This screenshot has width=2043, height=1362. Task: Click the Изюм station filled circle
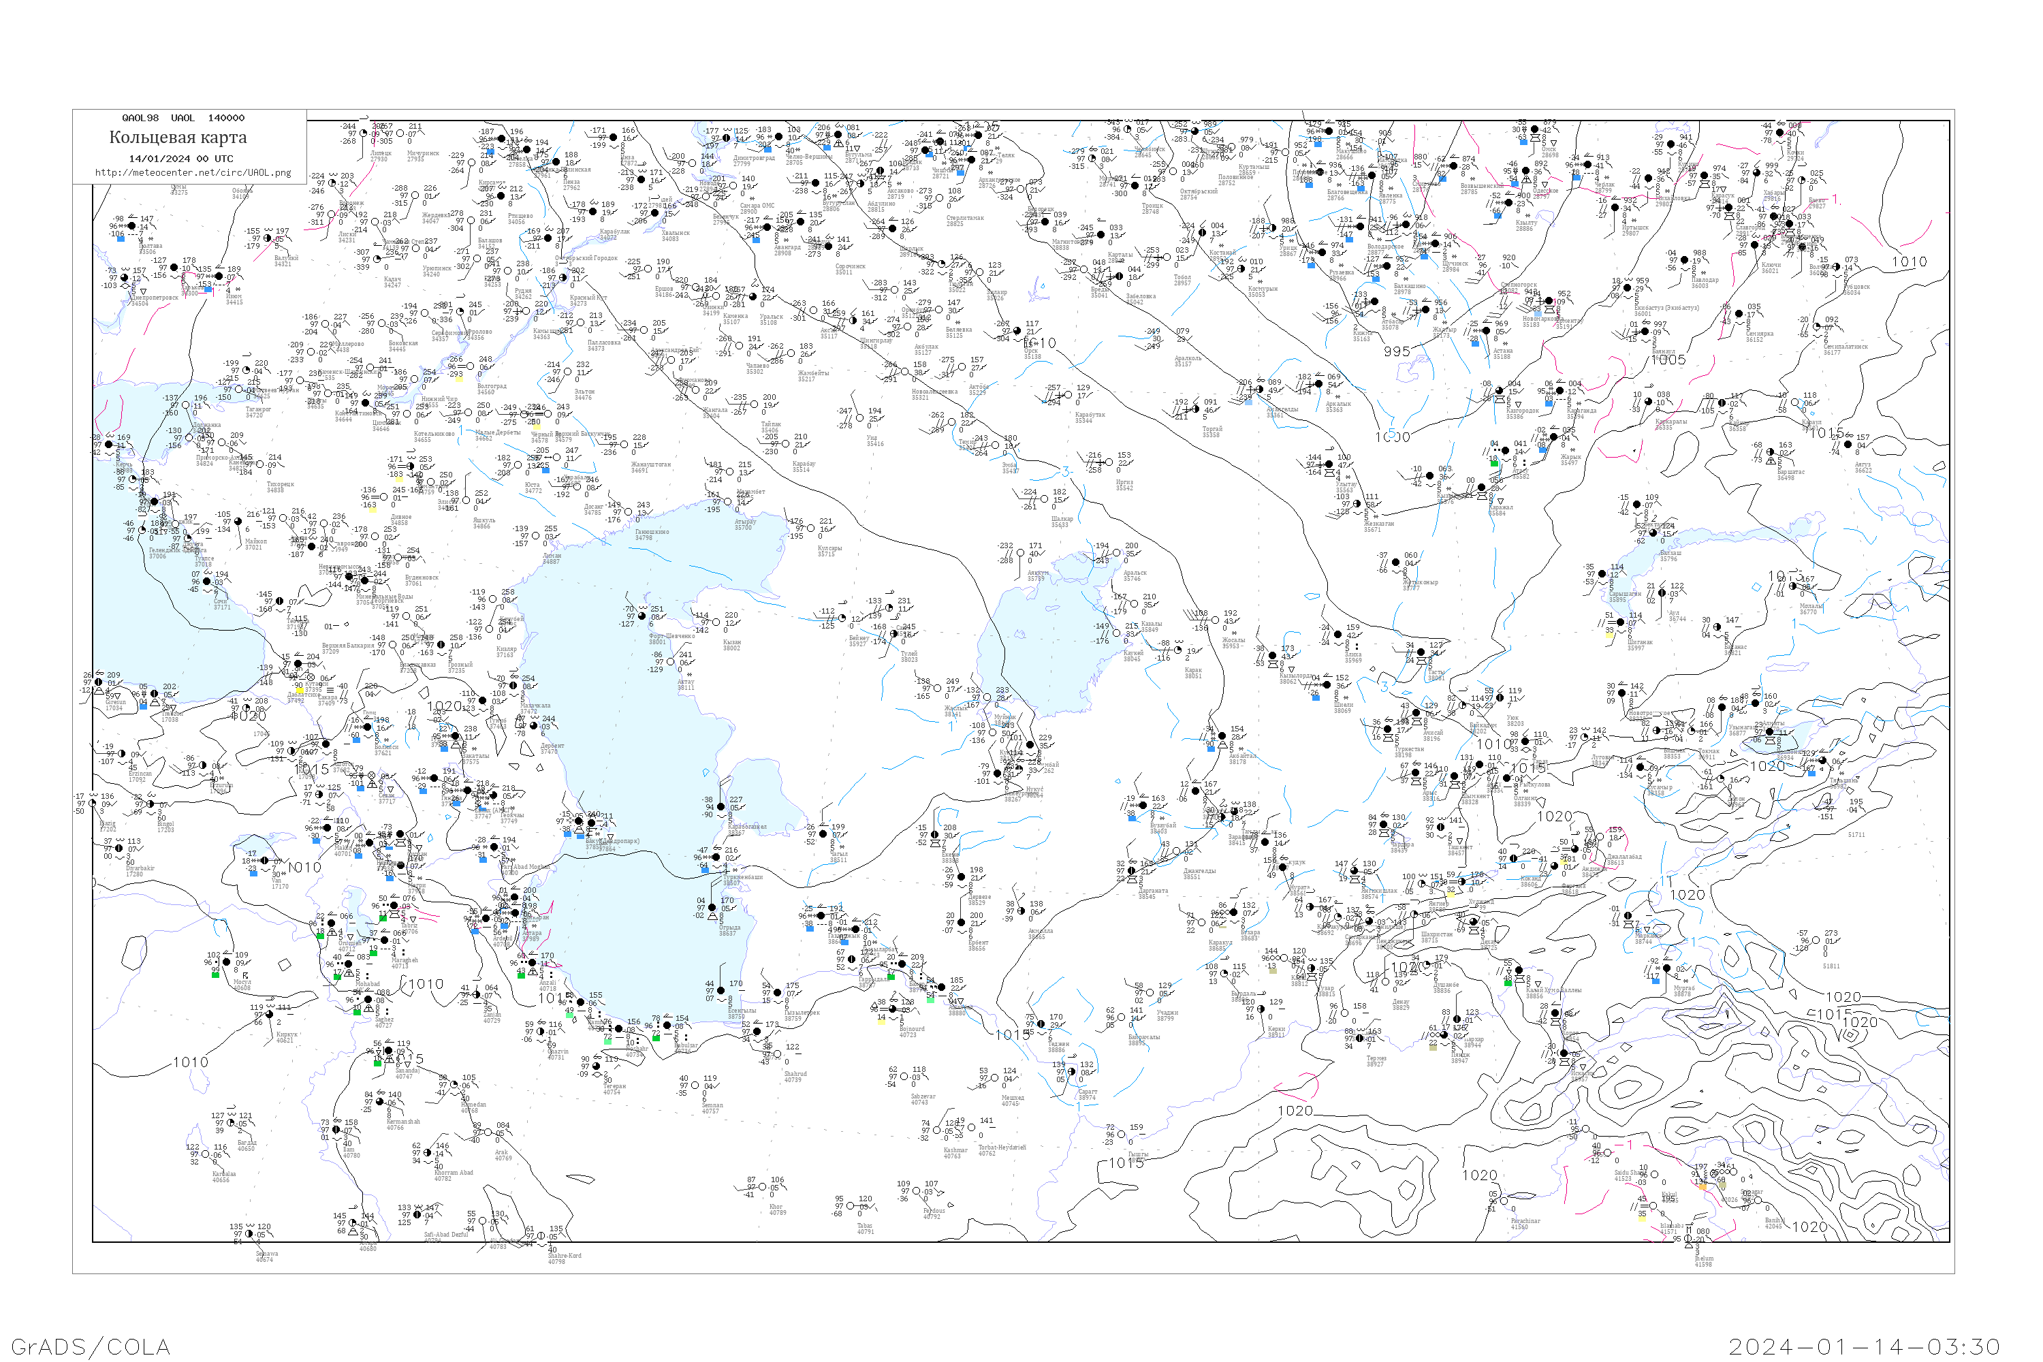tap(219, 277)
